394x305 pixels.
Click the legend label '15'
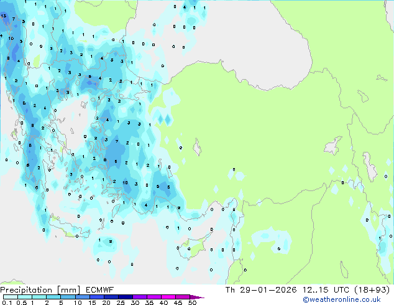92,303
